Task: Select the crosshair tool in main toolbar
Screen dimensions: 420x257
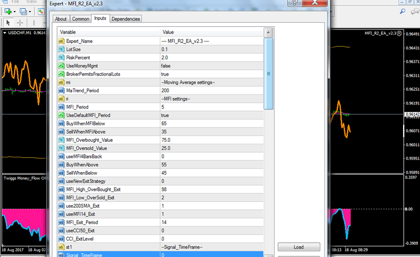Action: 20,23
